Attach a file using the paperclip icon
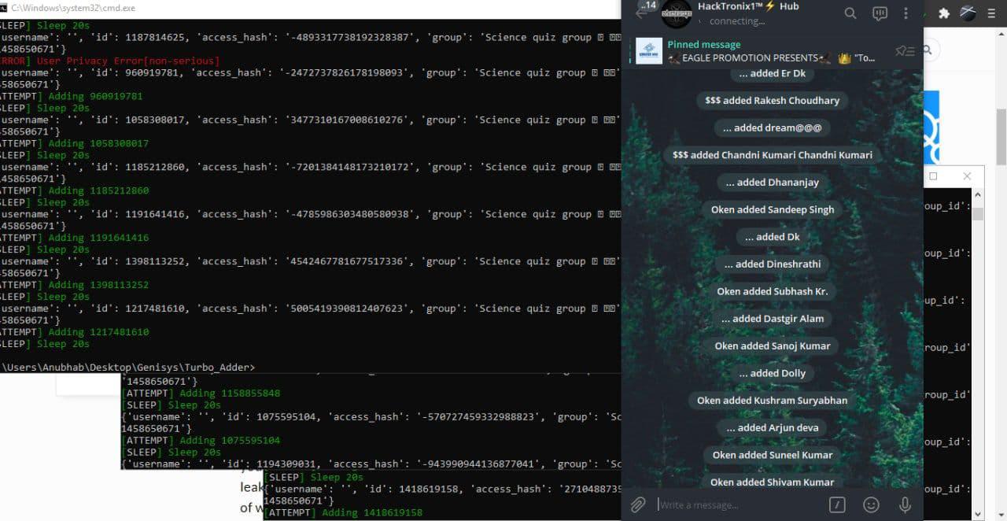 pos(638,504)
